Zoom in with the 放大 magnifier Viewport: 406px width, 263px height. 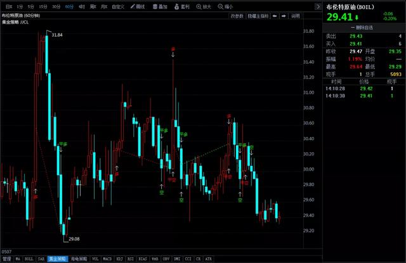pos(204,7)
